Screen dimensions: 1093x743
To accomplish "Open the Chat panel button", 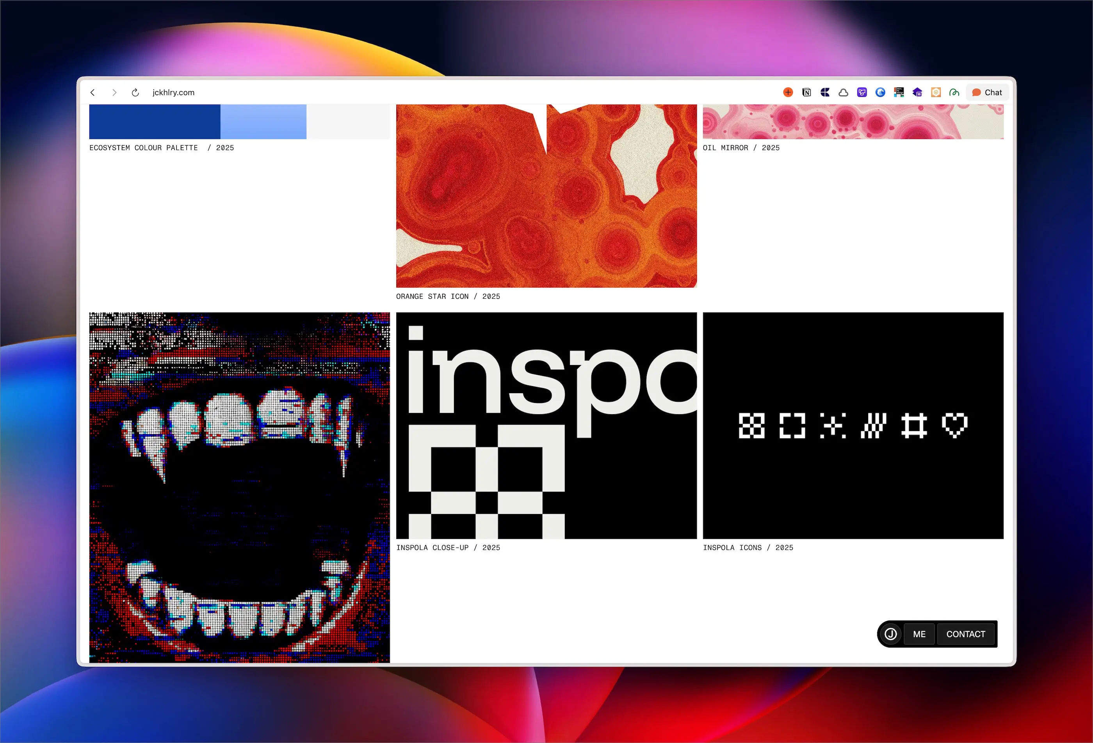I will [987, 92].
